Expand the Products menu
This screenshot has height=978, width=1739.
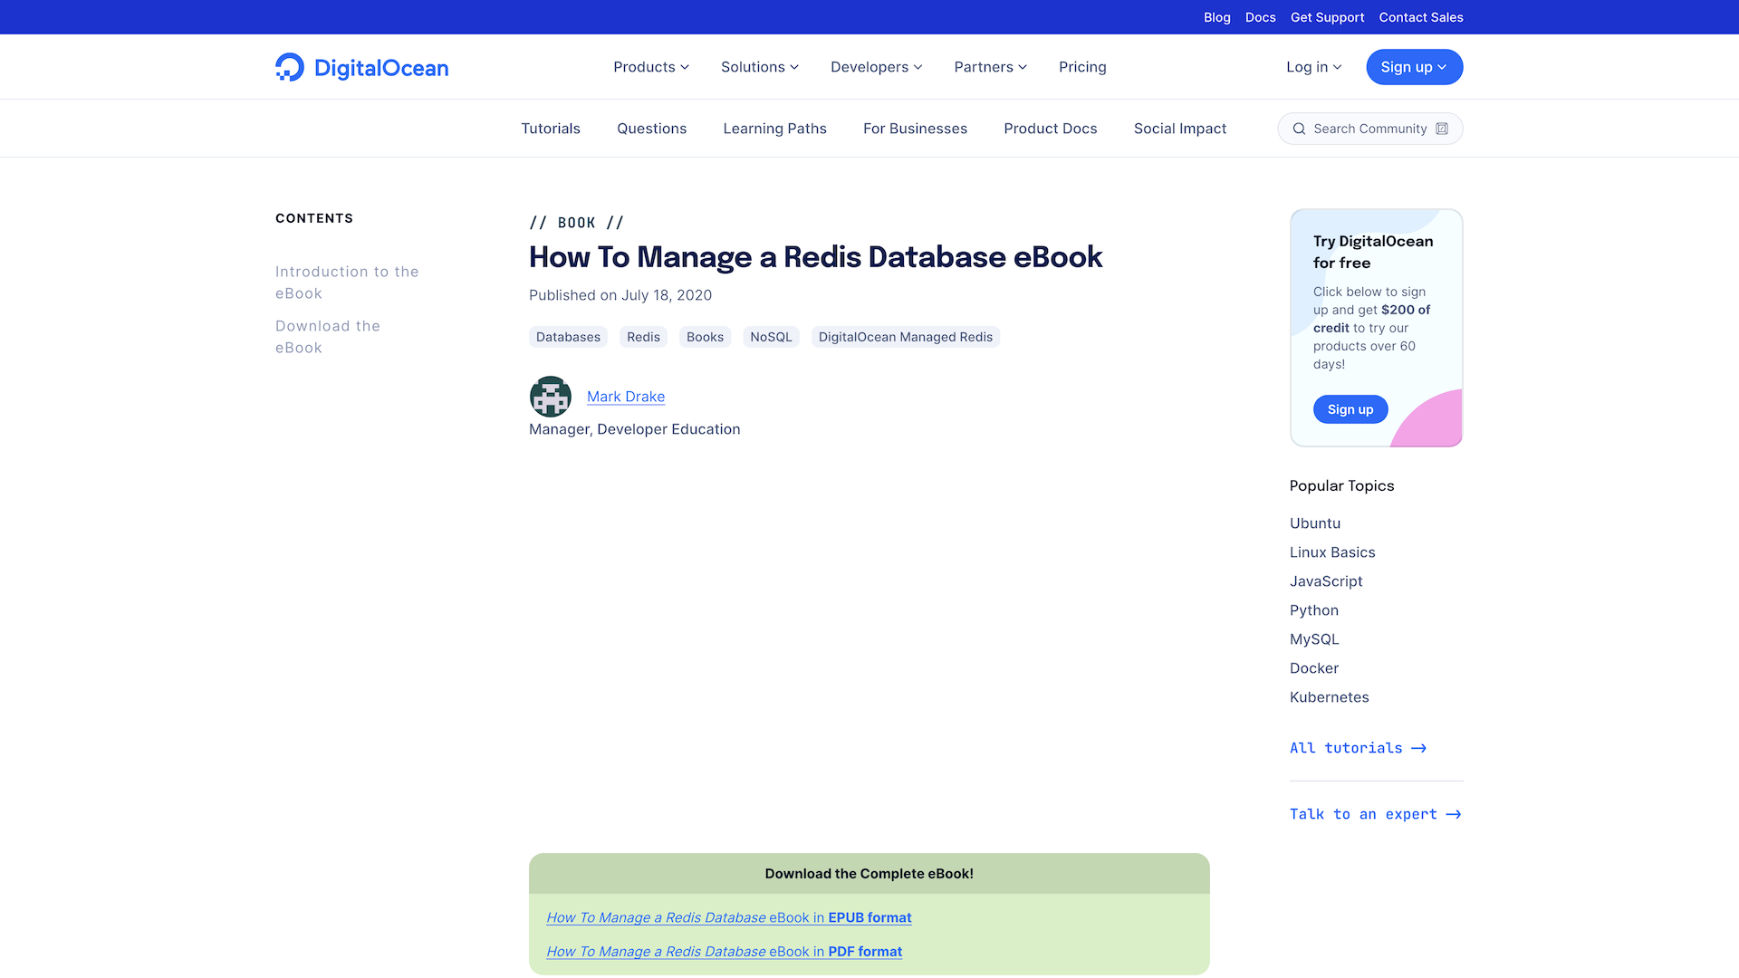pos(651,67)
